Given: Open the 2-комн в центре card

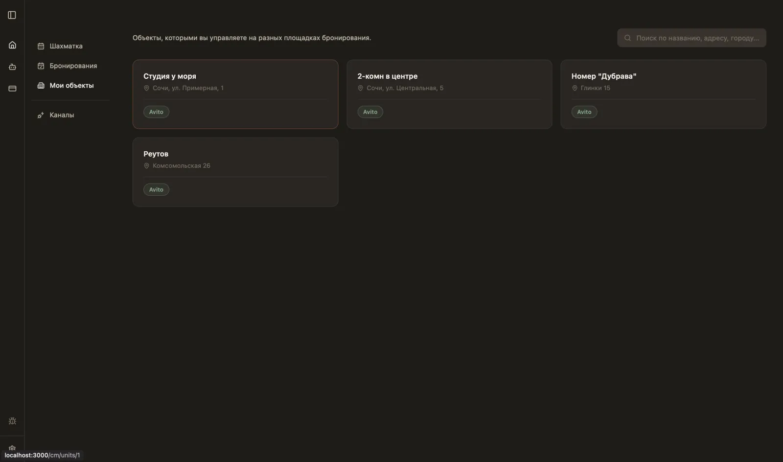Looking at the screenshot, I should tap(449, 94).
